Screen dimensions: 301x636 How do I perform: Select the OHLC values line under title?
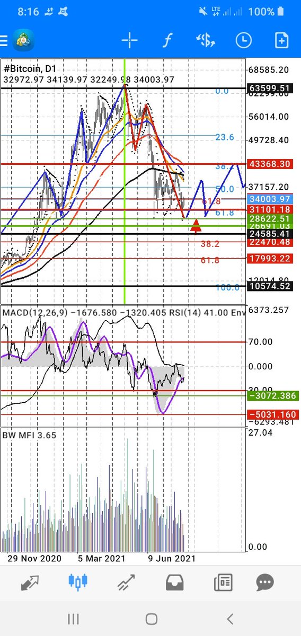point(88,79)
